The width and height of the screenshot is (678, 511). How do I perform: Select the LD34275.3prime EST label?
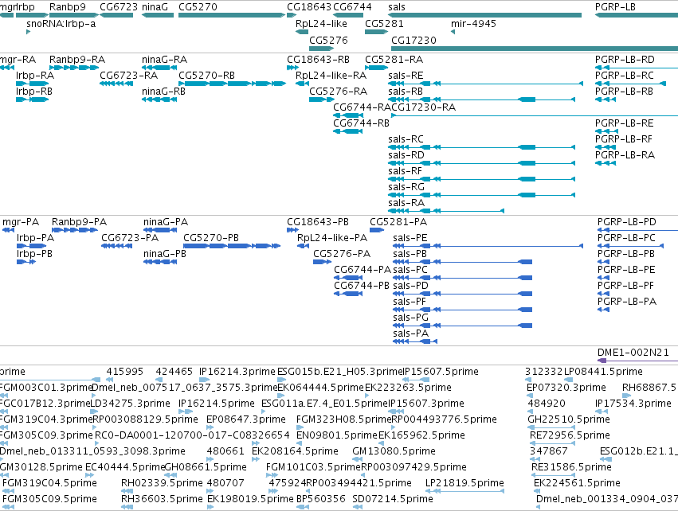[130, 403]
